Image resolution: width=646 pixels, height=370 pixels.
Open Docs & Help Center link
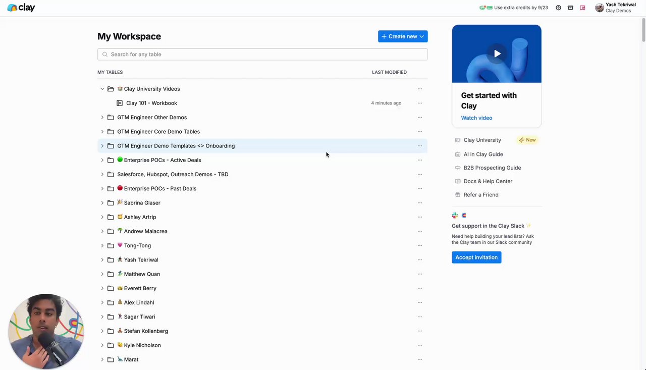pyautogui.click(x=488, y=181)
